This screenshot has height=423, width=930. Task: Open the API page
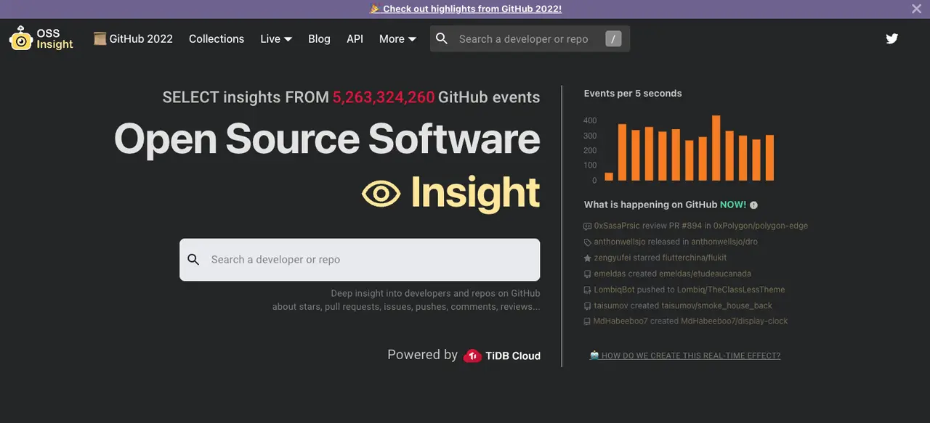tap(355, 39)
